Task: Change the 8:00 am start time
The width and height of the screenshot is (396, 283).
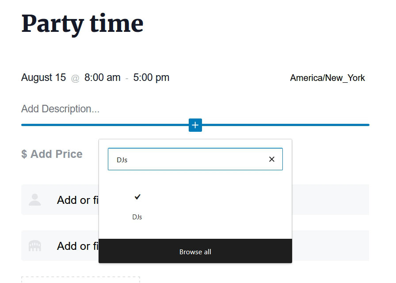Action: [103, 78]
